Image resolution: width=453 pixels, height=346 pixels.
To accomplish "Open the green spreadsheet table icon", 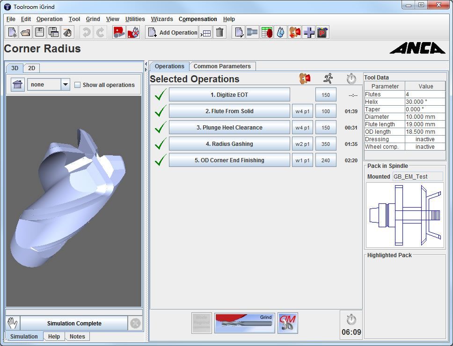I will pyautogui.click(x=266, y=32).
